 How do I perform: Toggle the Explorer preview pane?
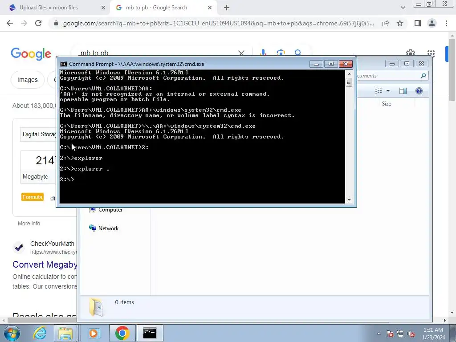403,91
